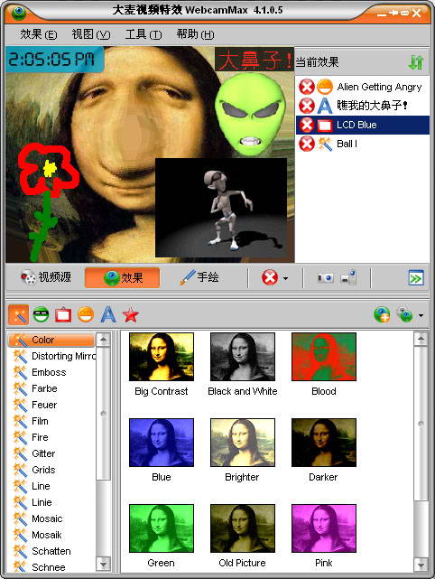Viewport: 435px width, 579px height.
Task: Select the red frame category icon
Action: point(63,315)
